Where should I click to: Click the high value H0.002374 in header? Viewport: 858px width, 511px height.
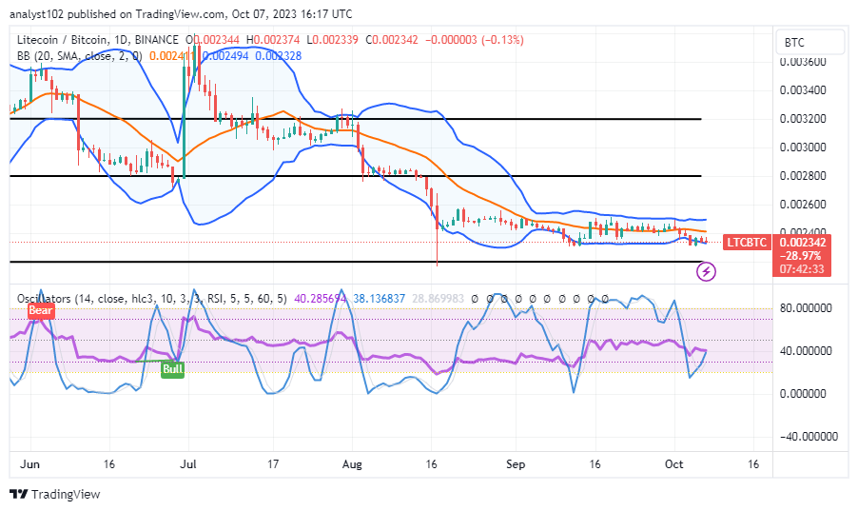pos(273,39)
